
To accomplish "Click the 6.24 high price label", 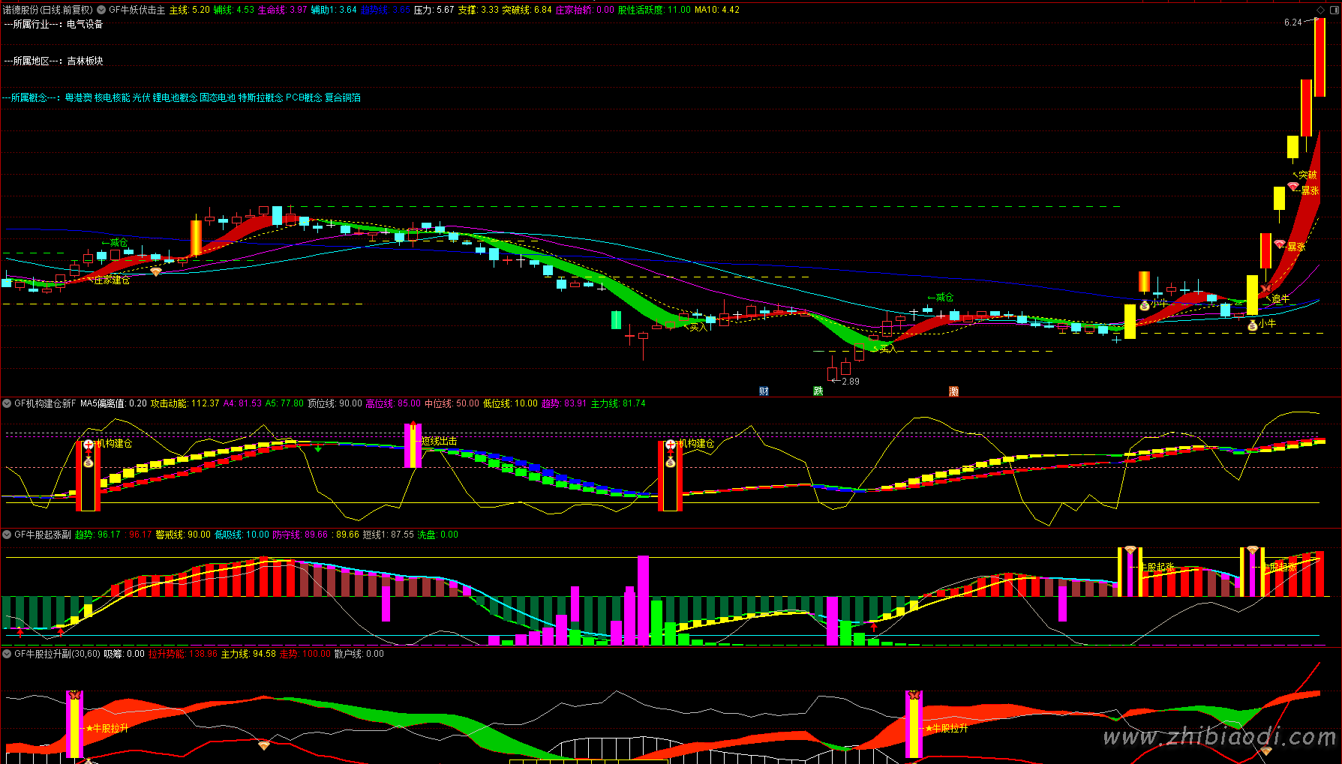I will point(1293,22).
